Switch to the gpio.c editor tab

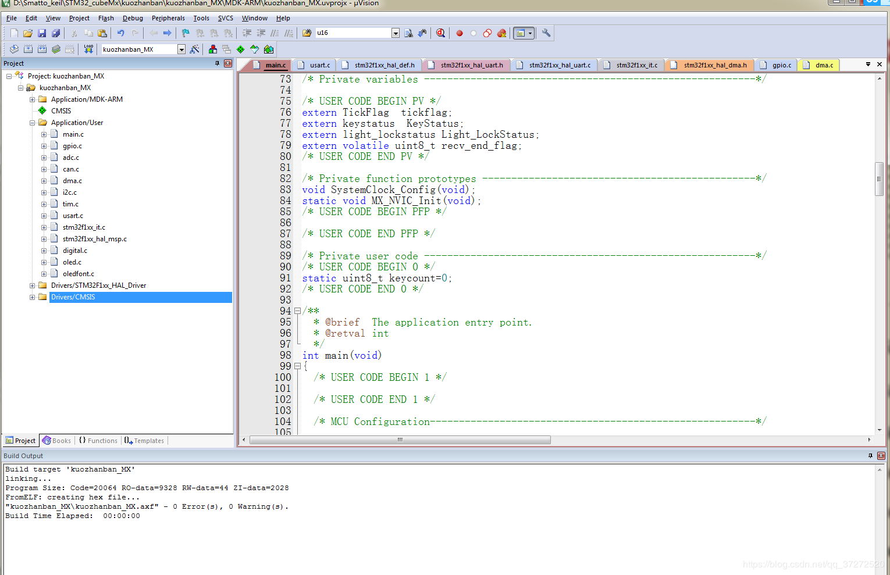click(x=781, y=65)
